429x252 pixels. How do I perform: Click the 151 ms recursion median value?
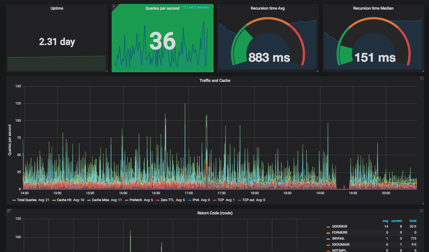pos(375,57)
